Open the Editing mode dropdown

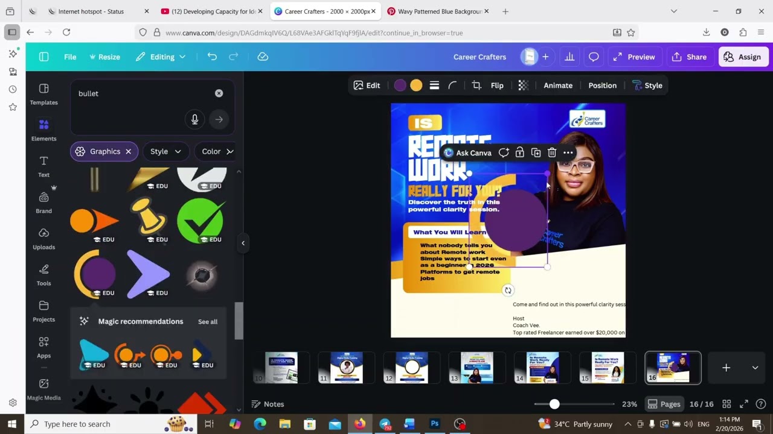click(161, 57)
